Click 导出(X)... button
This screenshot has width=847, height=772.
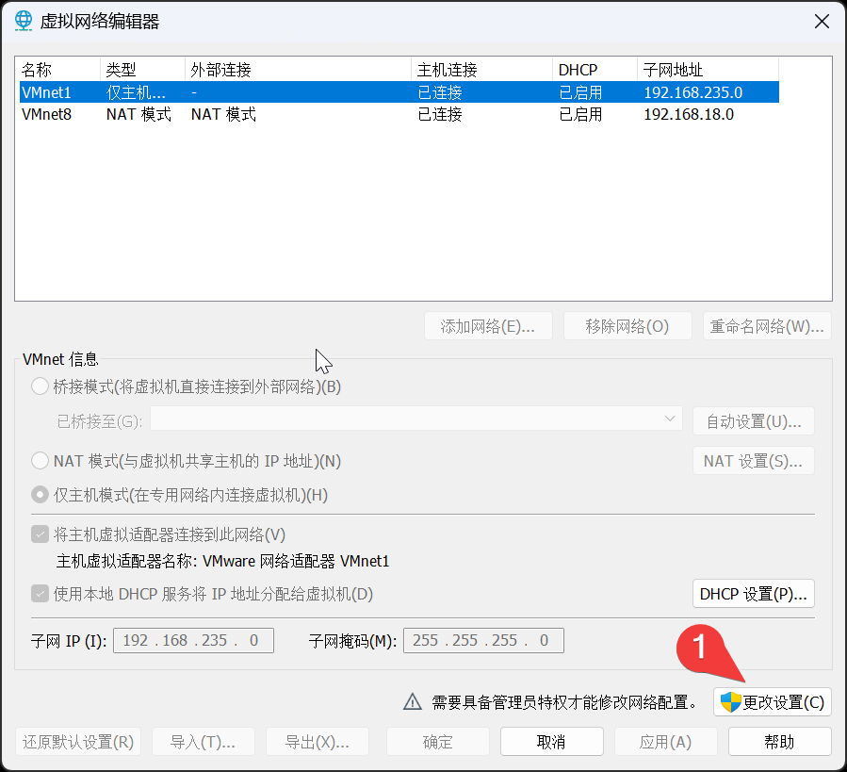point(318,742)
